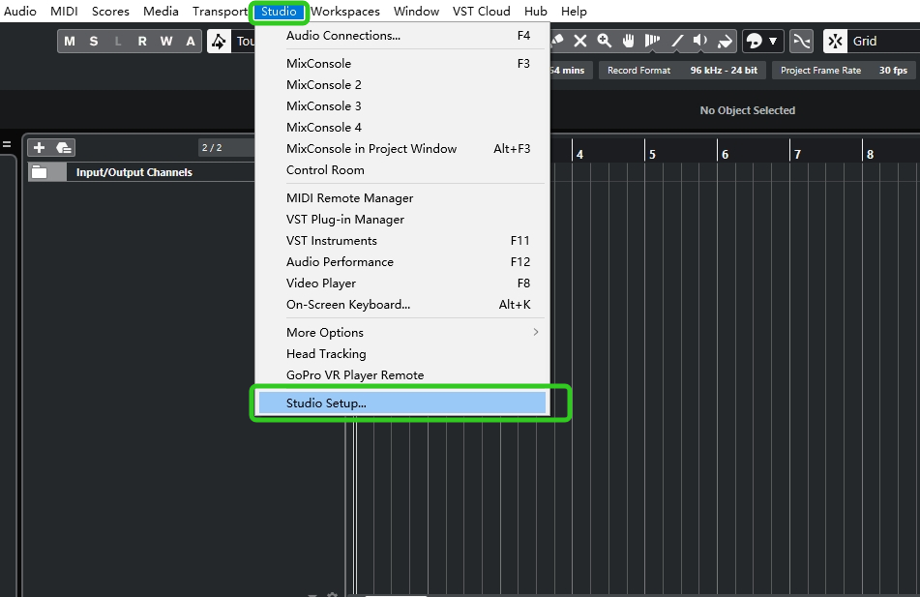Open the Help menu

click(x=574, y=12)
